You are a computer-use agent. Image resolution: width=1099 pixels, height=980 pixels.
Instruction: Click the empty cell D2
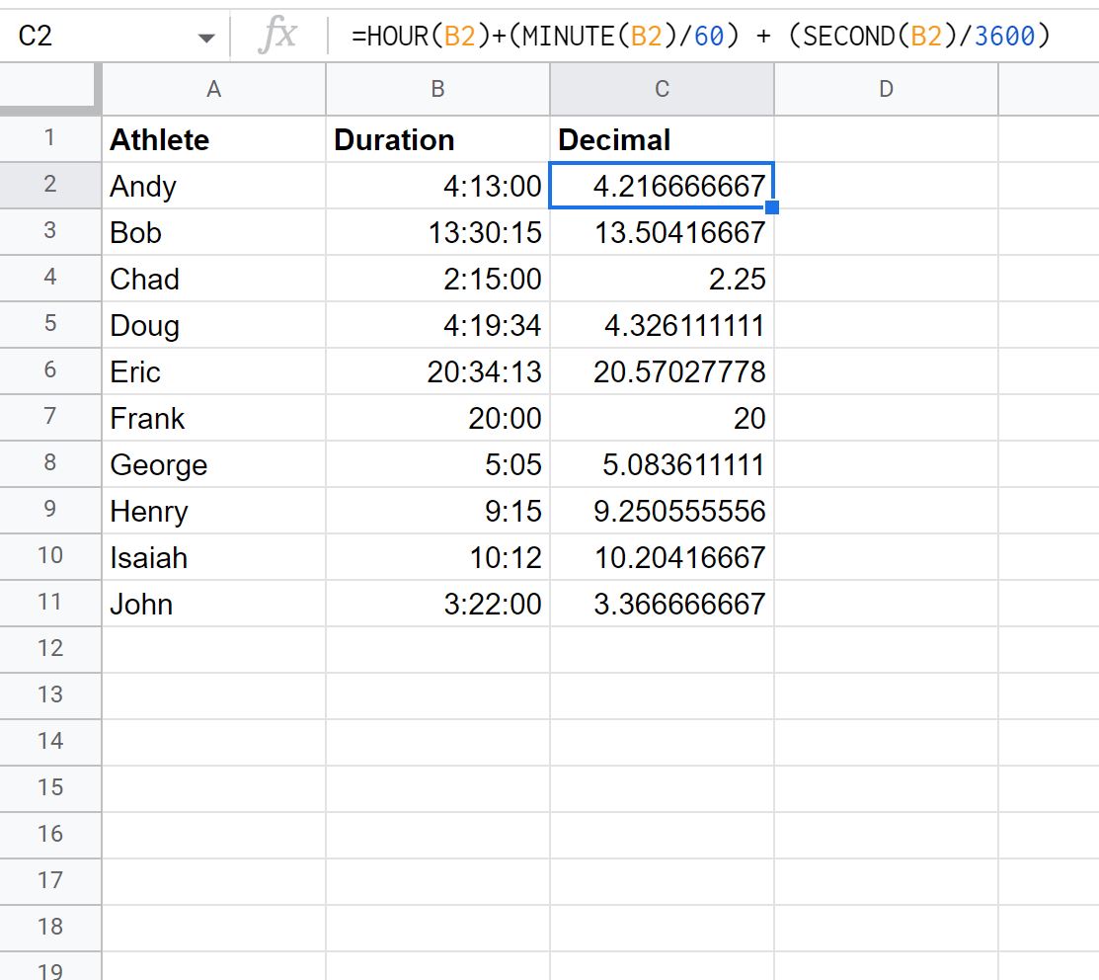pos(885,186)
